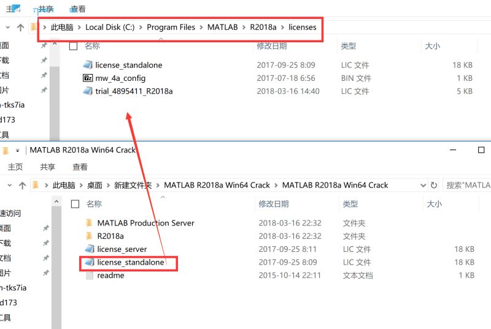491x329 pixels.
Task: Select the trial_4895411_R2018a file icon
Action: [x=88, y=91]
